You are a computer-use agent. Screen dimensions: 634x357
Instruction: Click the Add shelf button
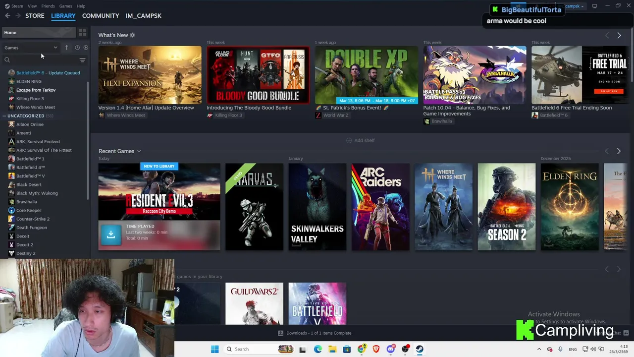(360, 140)
